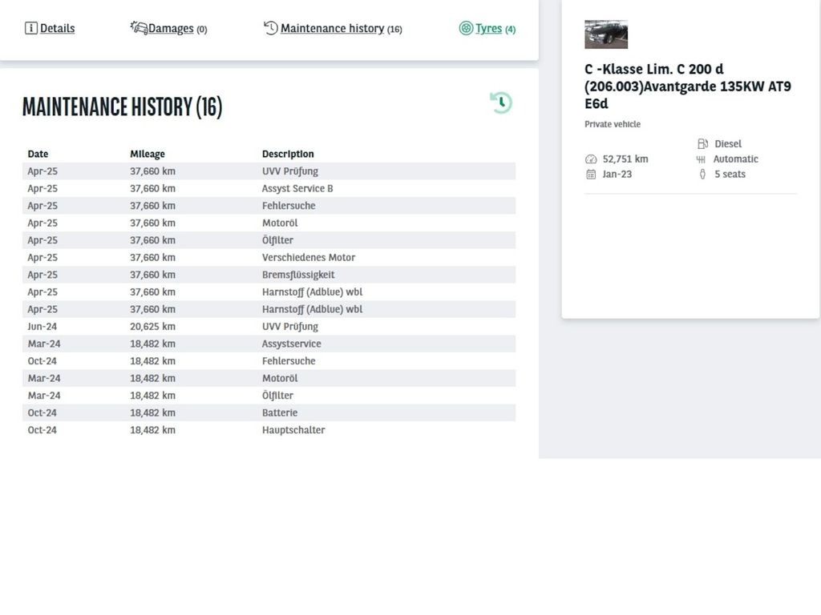Click the fuel pump icon beside Diesel
821x615 pixels.
coord(702,144)
